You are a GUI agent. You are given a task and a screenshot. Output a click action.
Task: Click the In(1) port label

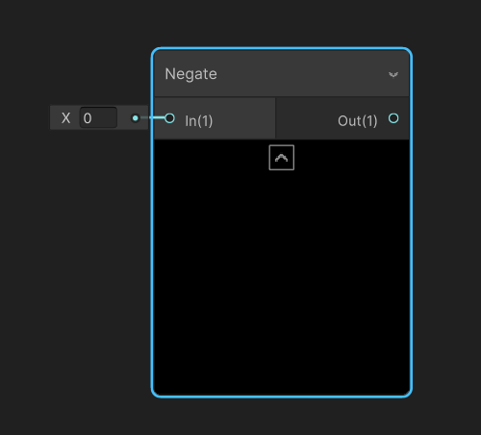pos(199,121)
